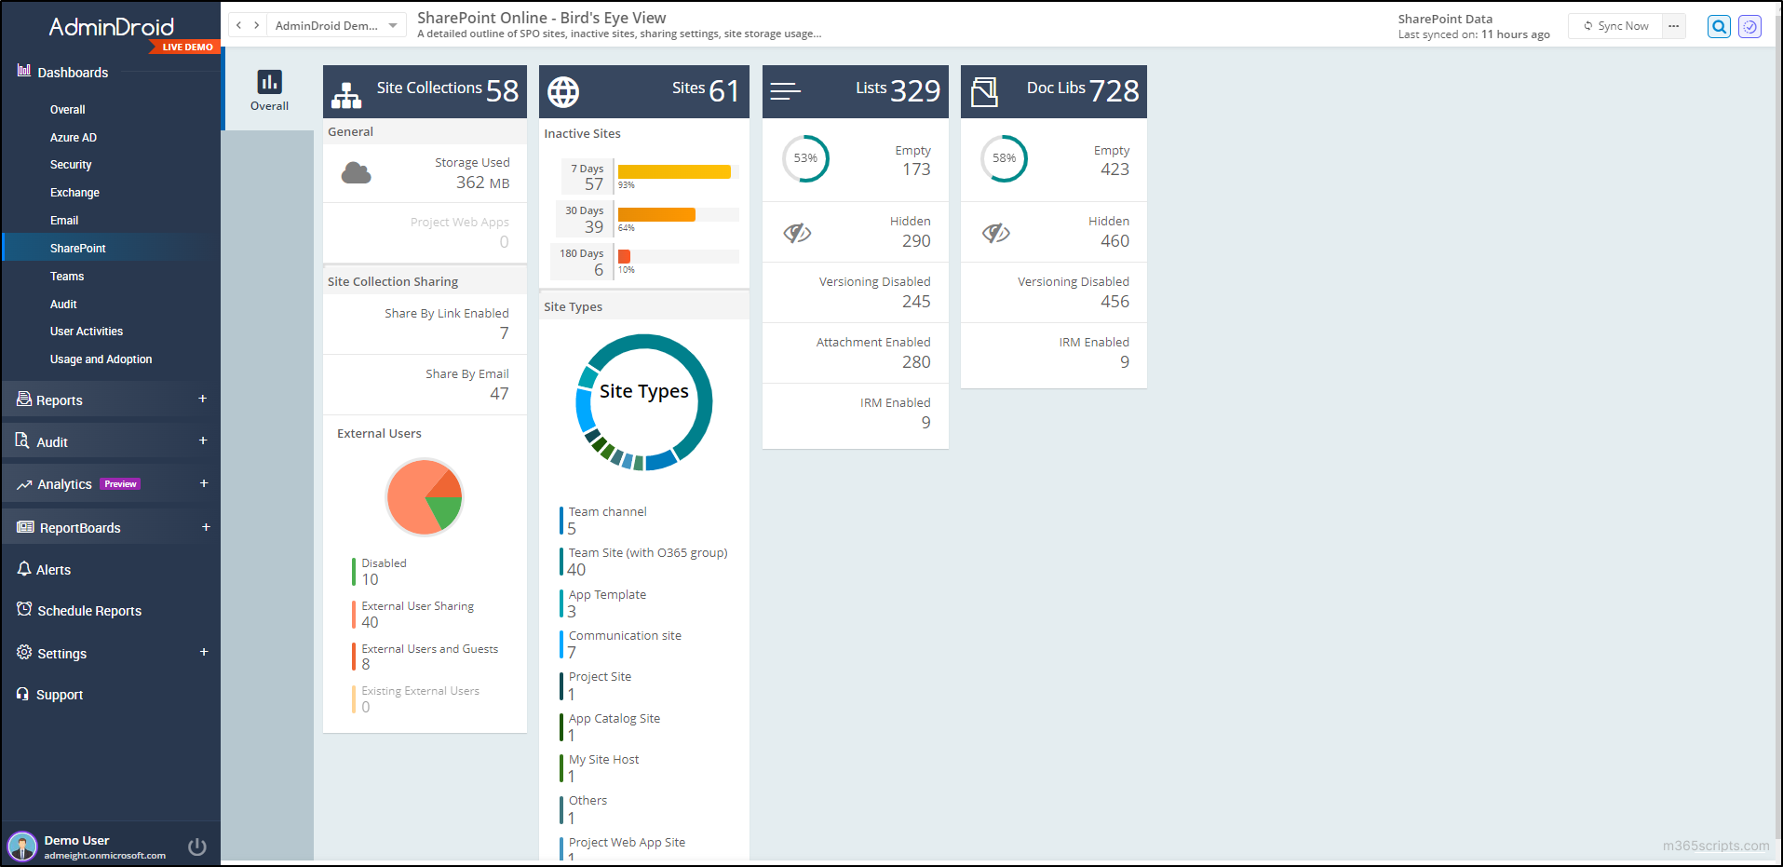Expand Reports with plus sign
This screenshot has height=867, width=1783.
pyautogui.click(x=203, y=399)
